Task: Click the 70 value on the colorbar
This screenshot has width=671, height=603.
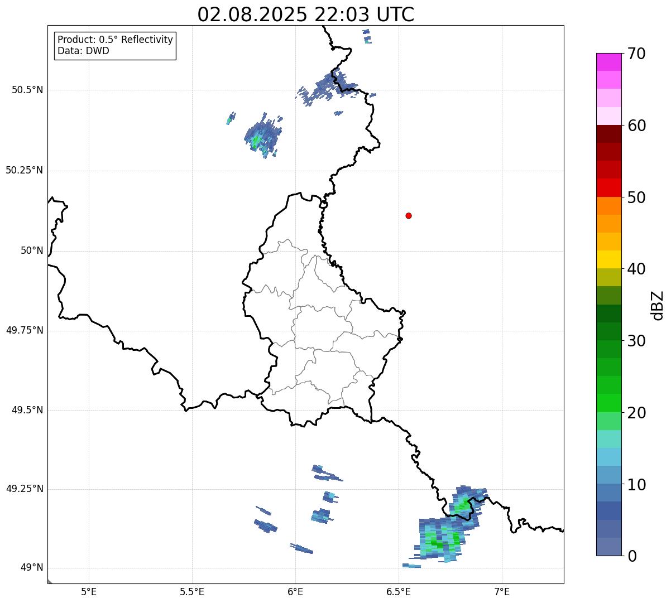Action: [637, 54]
